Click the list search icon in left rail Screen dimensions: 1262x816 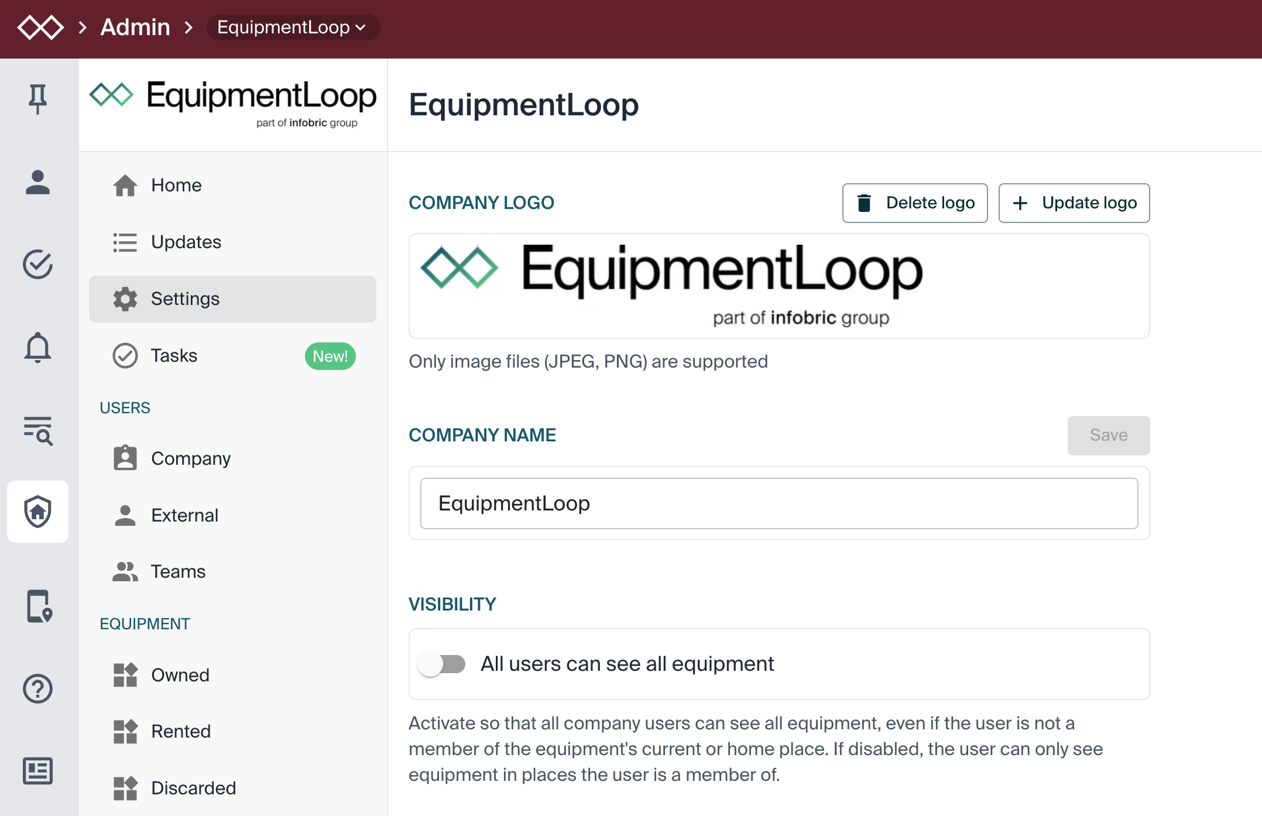coord(37,431)
